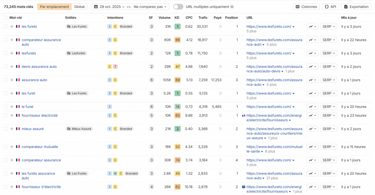This screenshot has height=195, width=375.
Task: Switch to 'Global' tab
Action: tap(79, 7)
